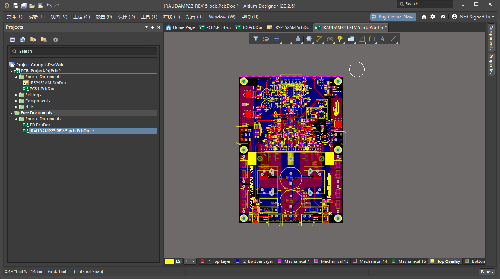Select the Mechanical 15 layer tab
500x279 pixels.
pyautogui.click(x=409, y=261)
